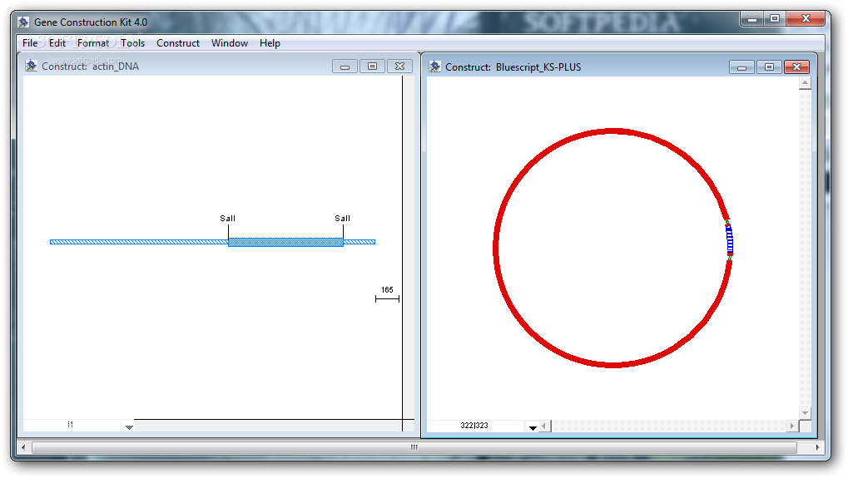The image size is (848, 478).
Task: Minimize the Bluescript_KS-PLUS window
Action: [742, 67]
